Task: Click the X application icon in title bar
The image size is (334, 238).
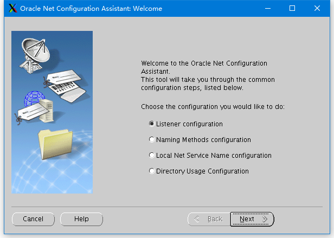Action: pos(12,8)
